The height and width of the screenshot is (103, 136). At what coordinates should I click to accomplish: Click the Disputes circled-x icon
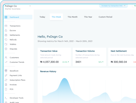tap(6, 49)
